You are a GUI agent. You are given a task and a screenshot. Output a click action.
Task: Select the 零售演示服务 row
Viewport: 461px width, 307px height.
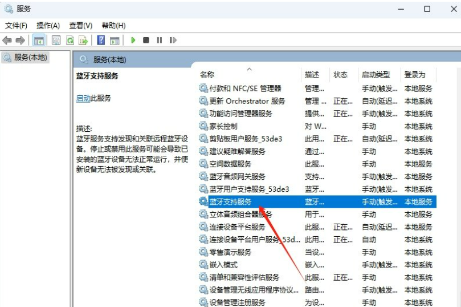pyautogui.click(x=317, y=252)
